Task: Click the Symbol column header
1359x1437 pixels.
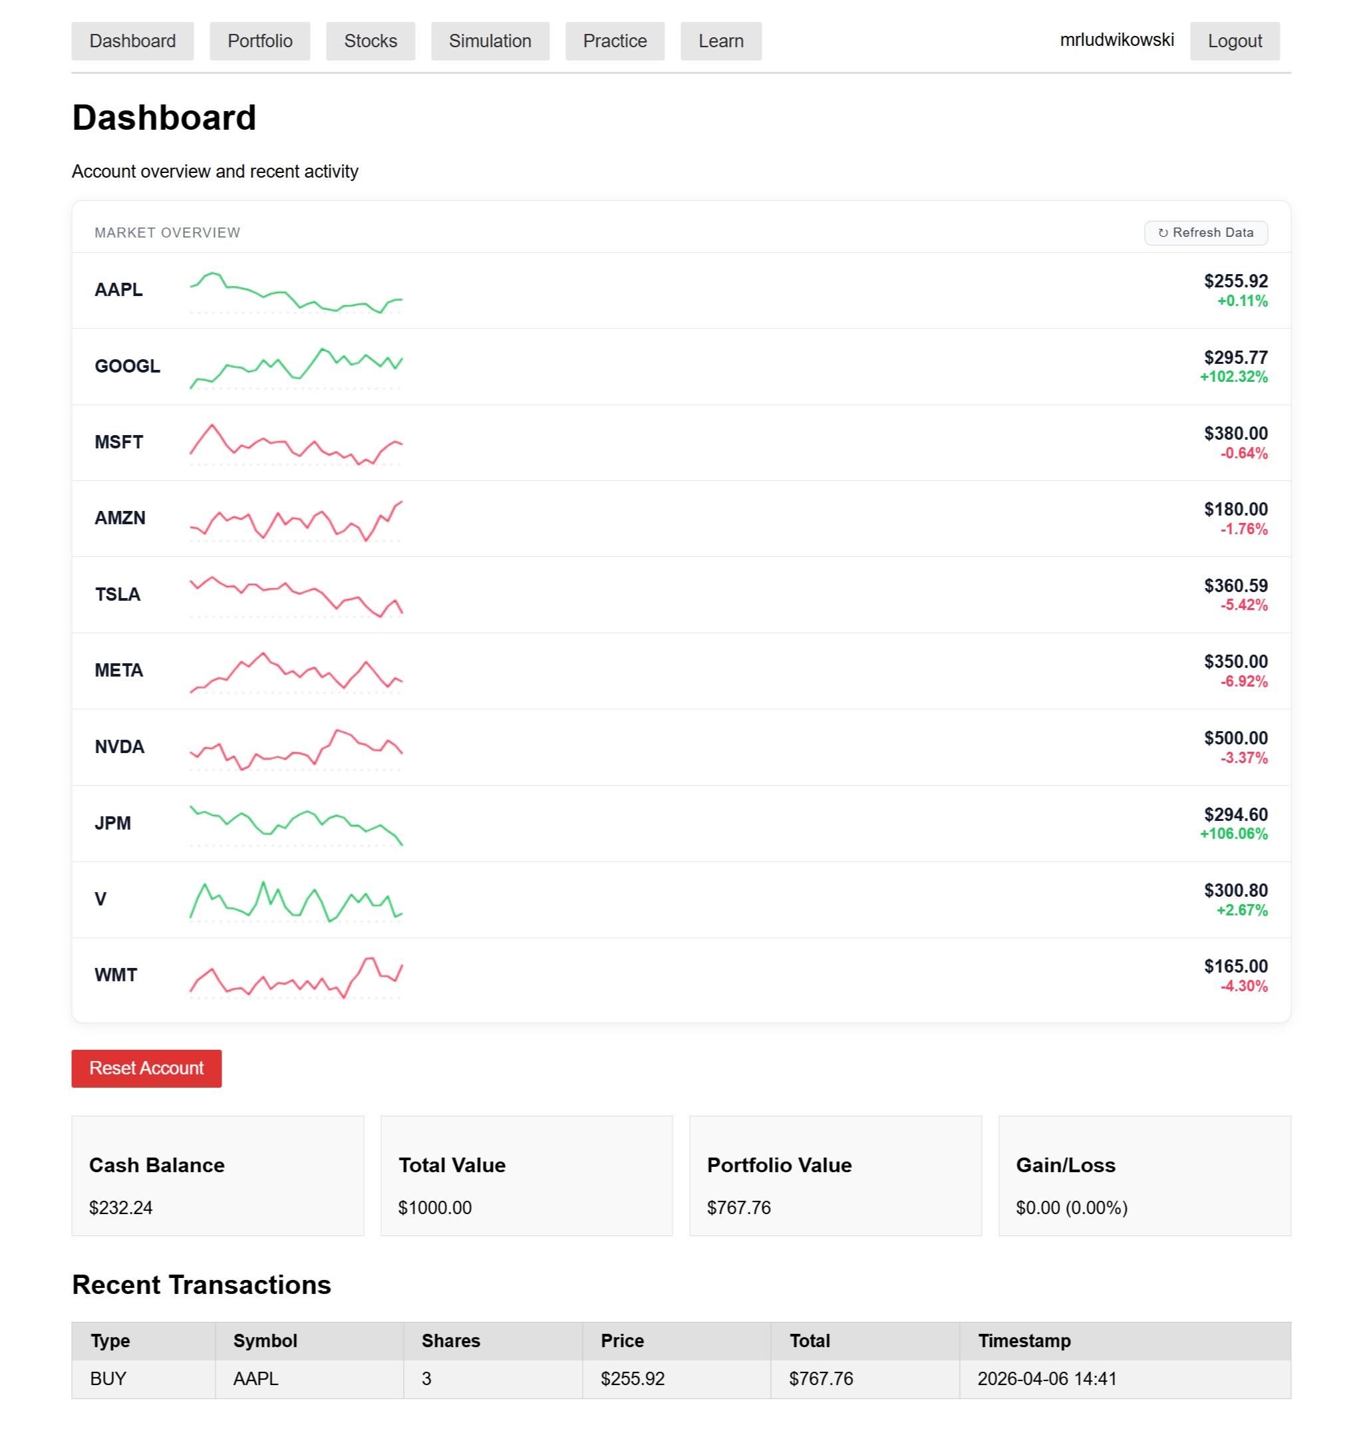Action: (x=309, y=1341)
